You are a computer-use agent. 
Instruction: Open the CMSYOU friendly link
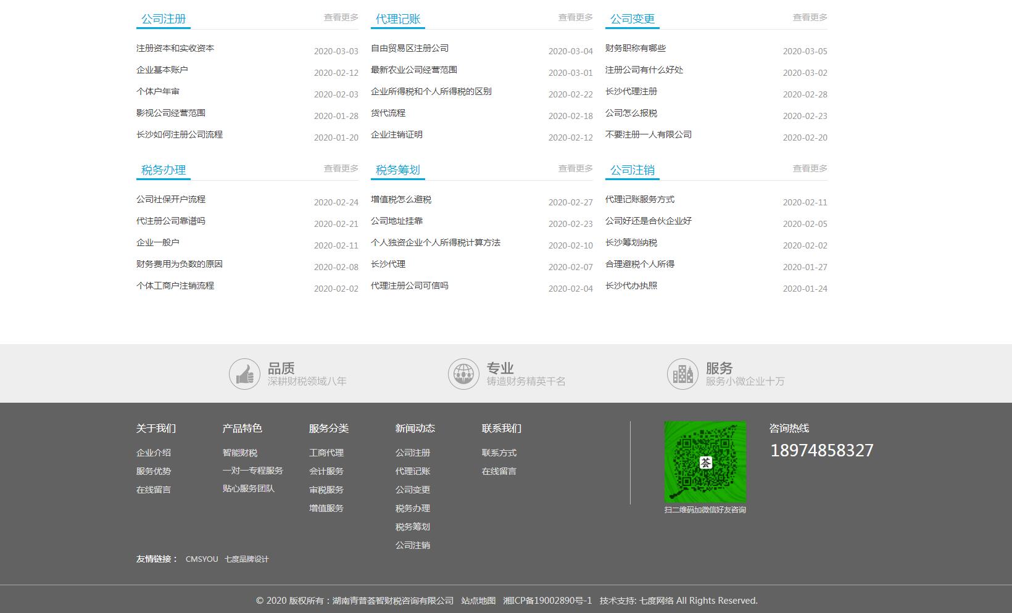click(x=202, y=559)
